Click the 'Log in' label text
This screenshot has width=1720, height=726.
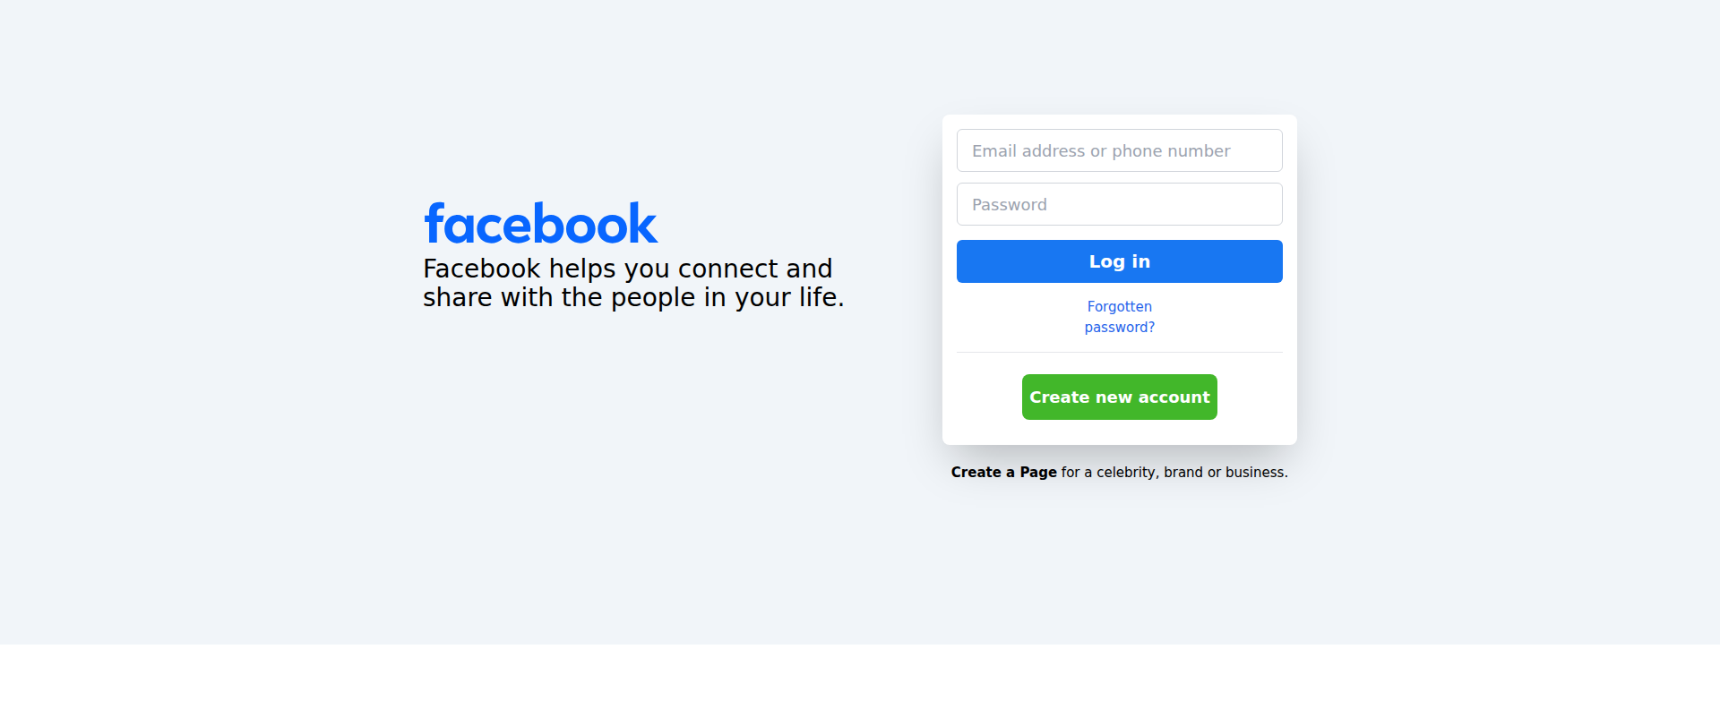pyautogui.click(x=1119, y=261)
